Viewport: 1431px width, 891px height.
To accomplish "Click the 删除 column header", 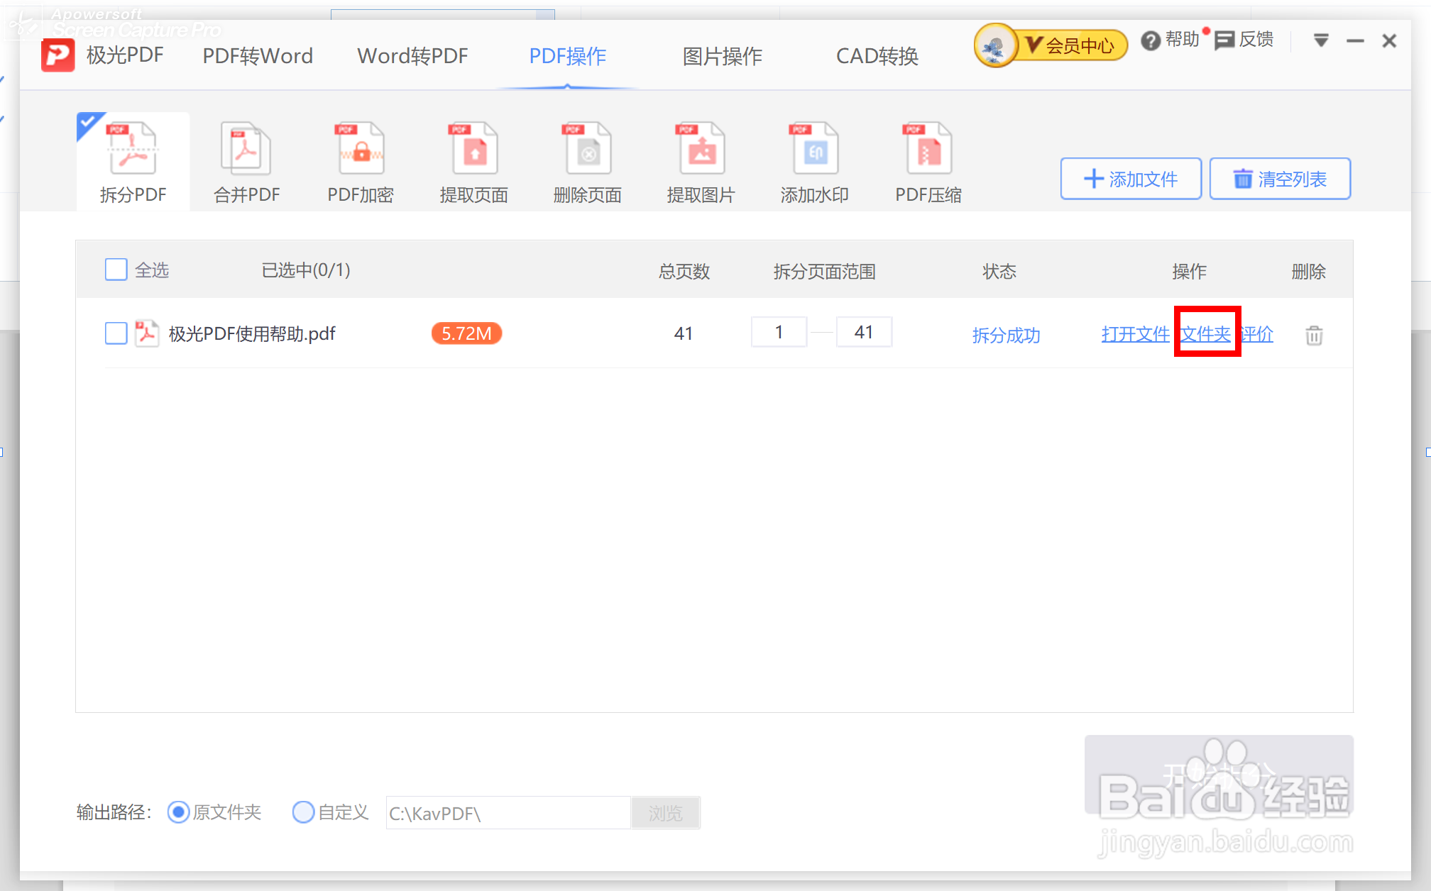I will 1308,271.
